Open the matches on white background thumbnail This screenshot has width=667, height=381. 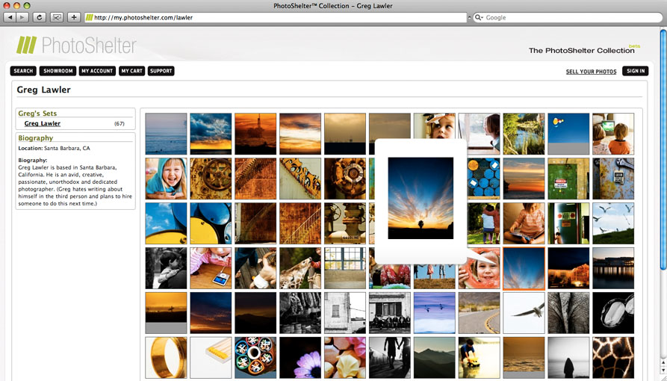tap(211, 358)
